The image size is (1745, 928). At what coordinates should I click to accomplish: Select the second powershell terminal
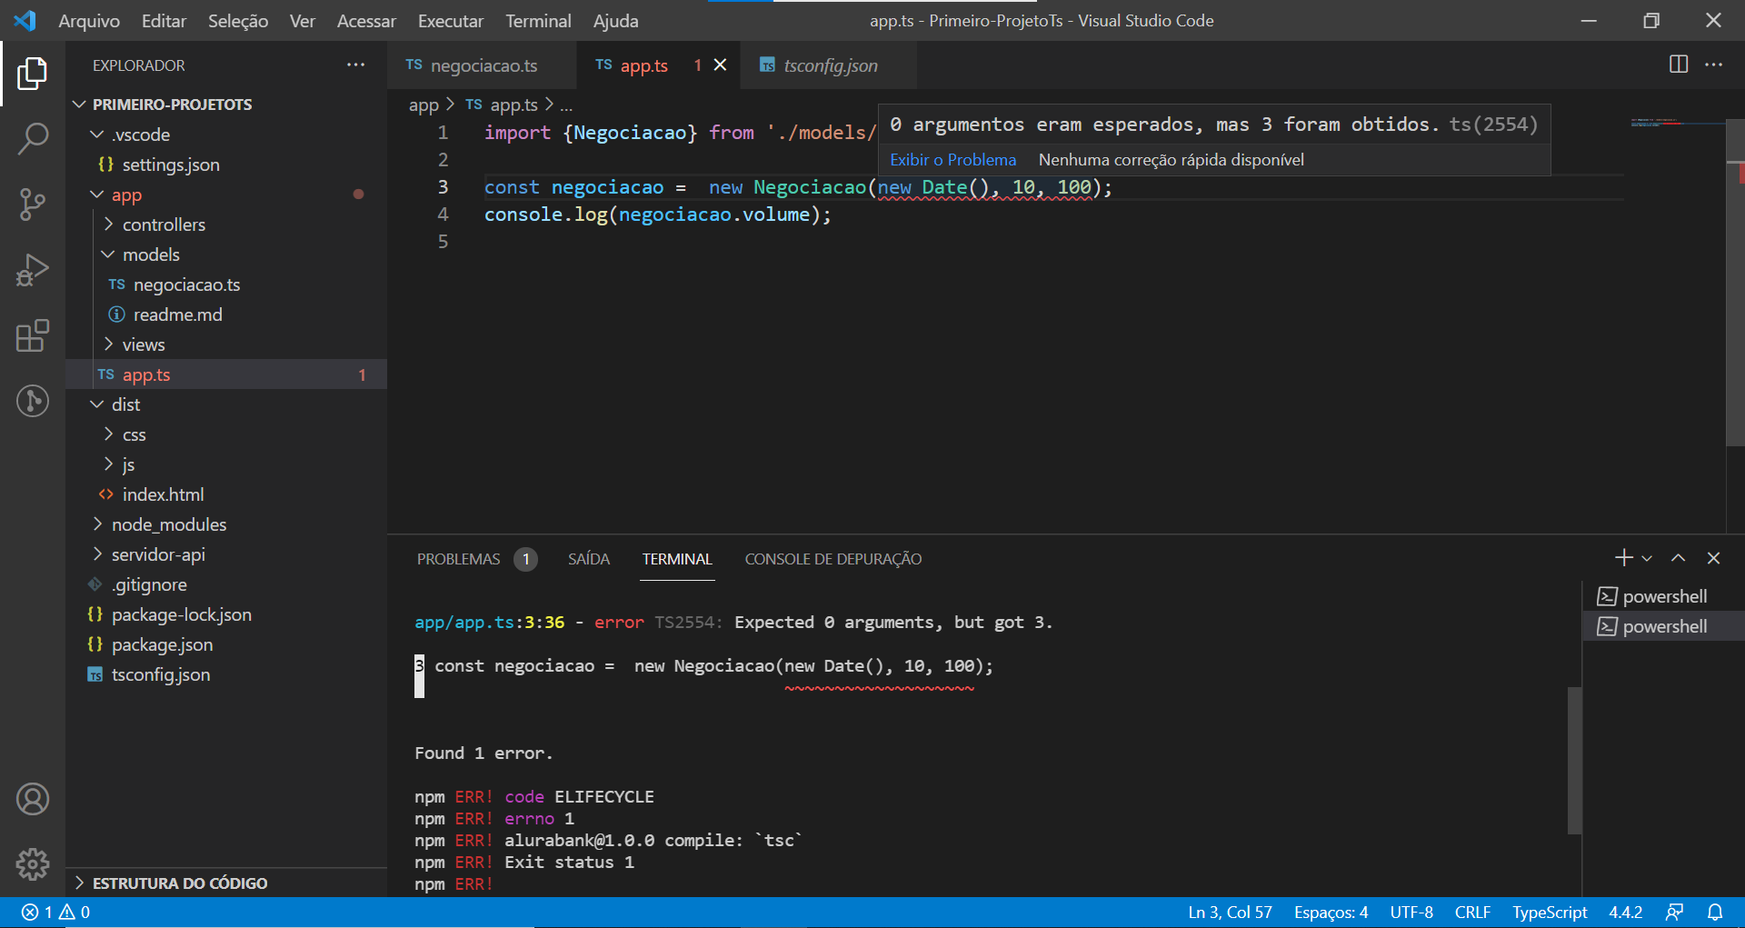(1662, 626)
